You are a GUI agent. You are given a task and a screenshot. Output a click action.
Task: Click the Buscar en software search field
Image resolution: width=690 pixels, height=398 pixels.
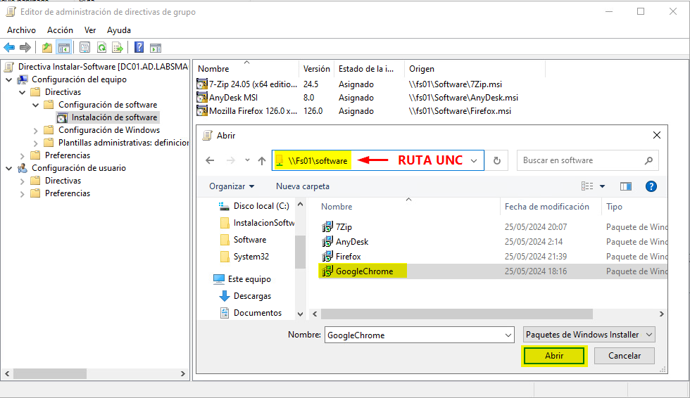coord(581,160)
